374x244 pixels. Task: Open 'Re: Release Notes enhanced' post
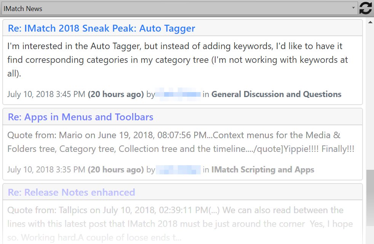[72, 192]
